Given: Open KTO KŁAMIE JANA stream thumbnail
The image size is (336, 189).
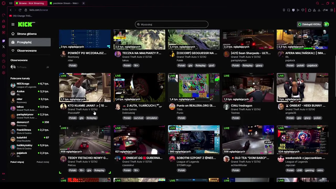Looking at the screenshot, I should pyautogui.click(x=85, y=87).
